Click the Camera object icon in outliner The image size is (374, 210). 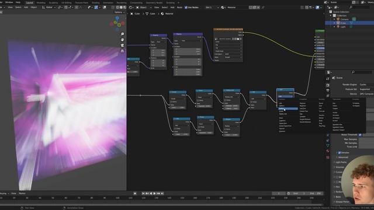point(338,19)
